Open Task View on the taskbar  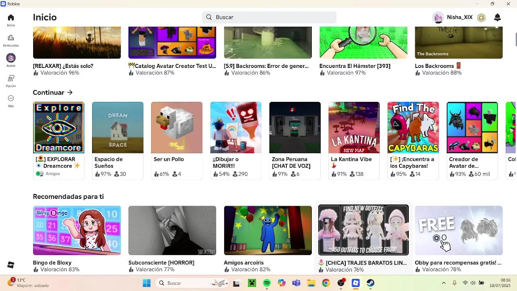click(x=236, y=283)
